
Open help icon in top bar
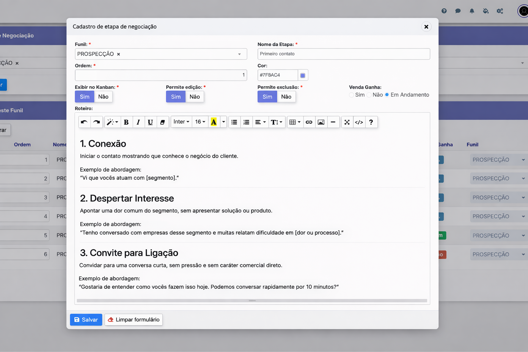coord(444,11)
